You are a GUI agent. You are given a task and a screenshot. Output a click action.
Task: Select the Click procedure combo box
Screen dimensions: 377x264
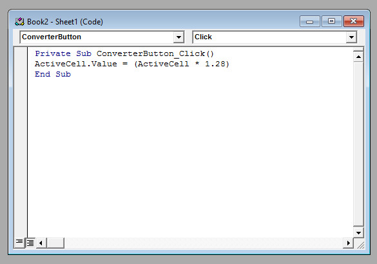(x=275, y=37)
